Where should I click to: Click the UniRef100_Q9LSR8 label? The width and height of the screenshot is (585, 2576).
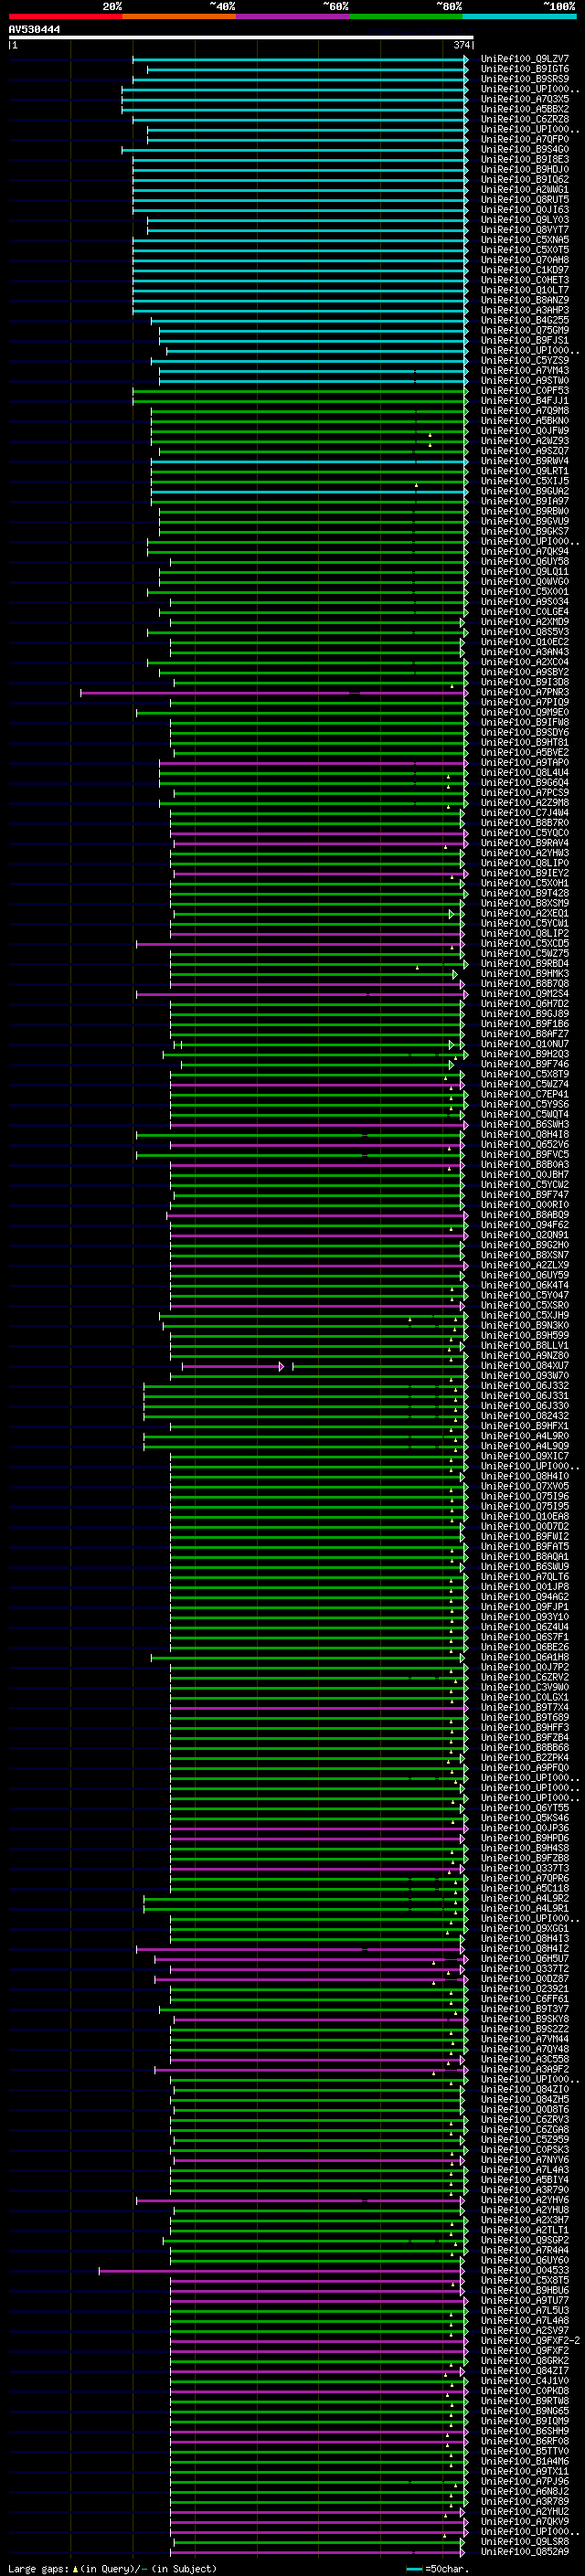(525, 2542)
